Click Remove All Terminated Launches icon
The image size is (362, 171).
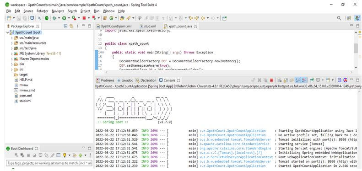pyautogui.click(x=266, y=80)
